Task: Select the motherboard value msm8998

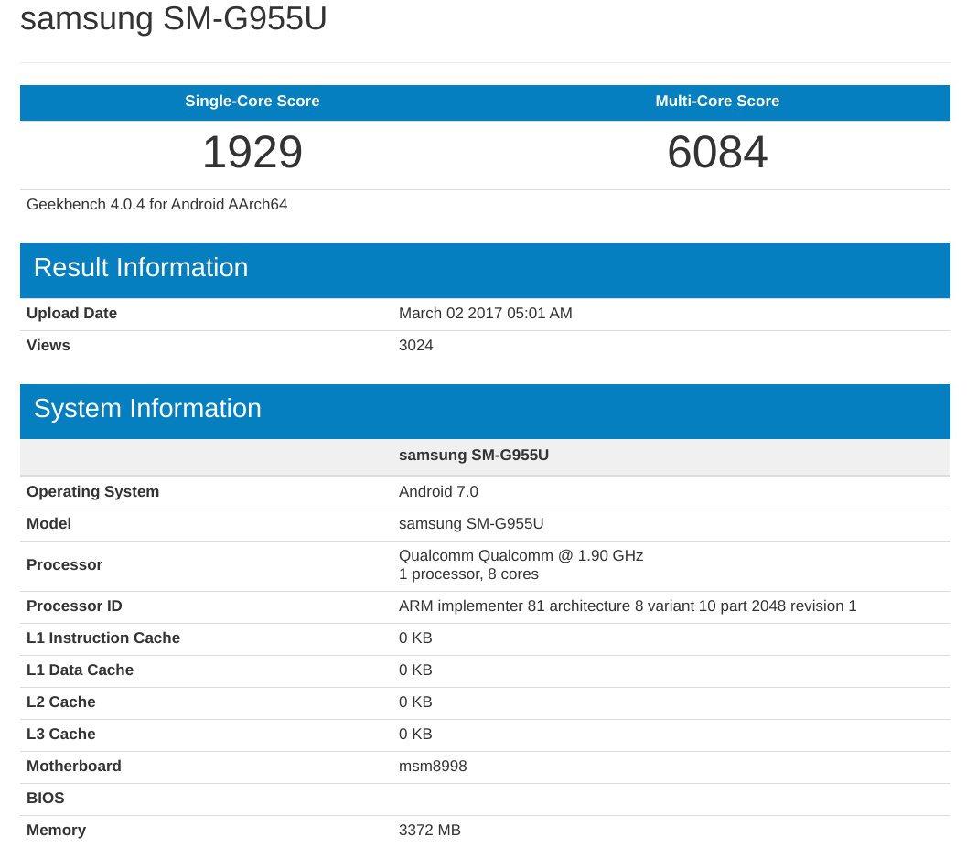Action: (433, 766)
